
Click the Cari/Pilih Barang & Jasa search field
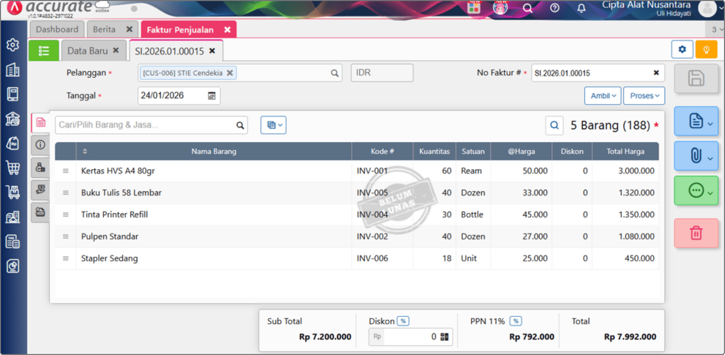151,125
